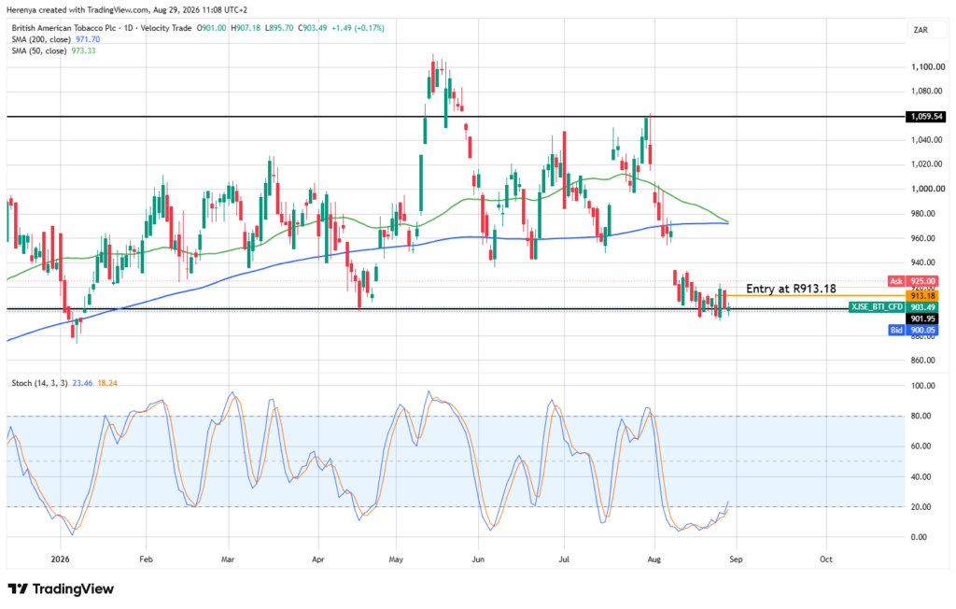
Task: Click the stochastic 80.00 scale value
Action: 921,417
